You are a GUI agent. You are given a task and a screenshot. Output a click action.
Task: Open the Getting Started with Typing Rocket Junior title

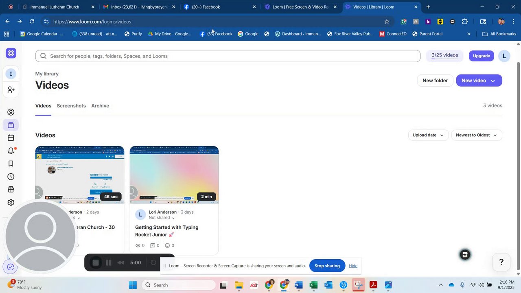click(167, 231)
